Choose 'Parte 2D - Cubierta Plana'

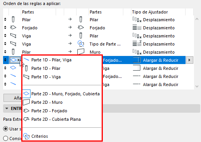pyautogui.click(x=62, y=119)
